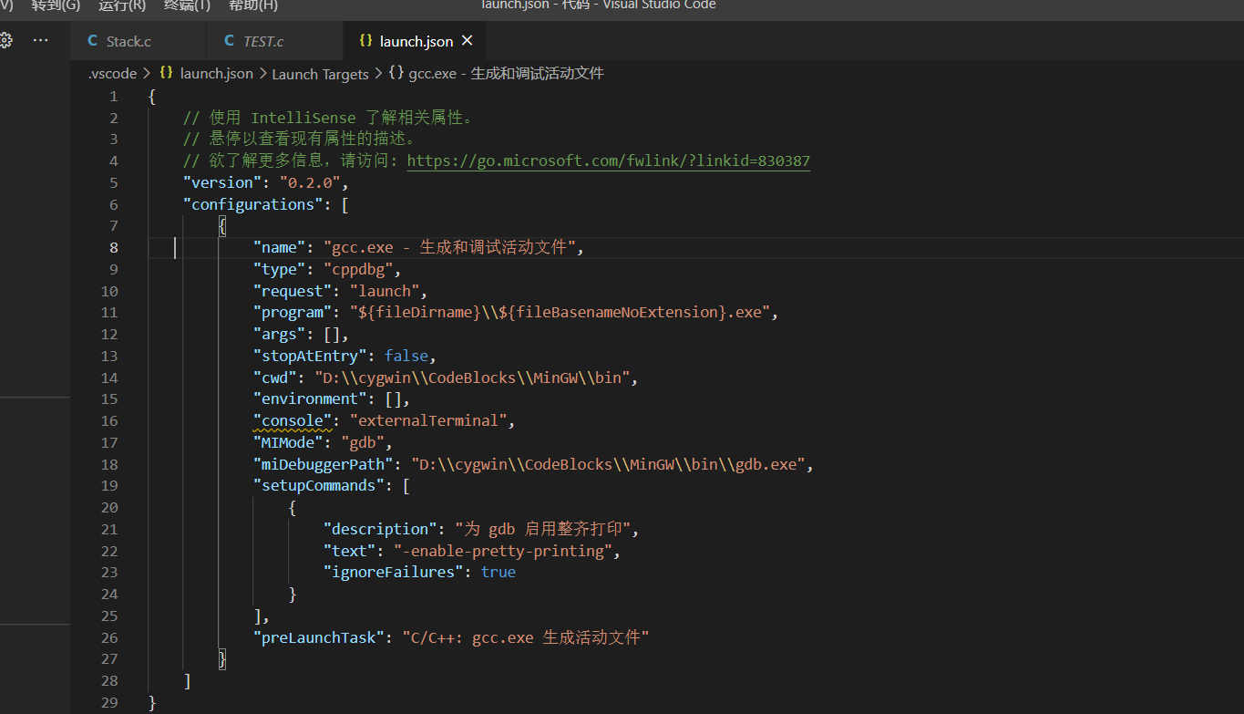Screen dimensions: 1244x714
Task: Click the gear icon at left edge
Action: [x=5, y=40]
